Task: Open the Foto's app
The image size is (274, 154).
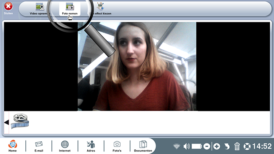Action: [117, 146]
